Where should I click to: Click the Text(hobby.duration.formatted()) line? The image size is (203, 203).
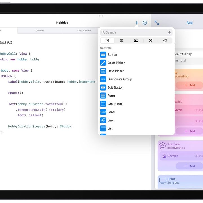(x=38, y=104)
